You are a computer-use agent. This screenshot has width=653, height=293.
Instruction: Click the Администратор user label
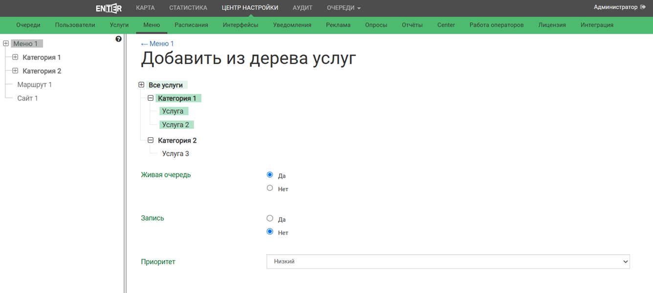[615, 7]
